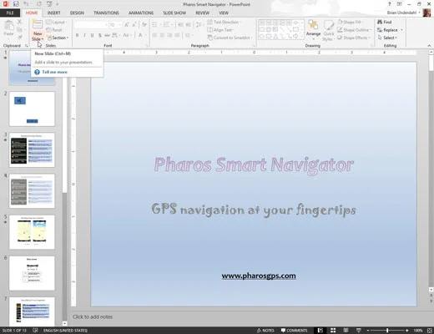The width and height of the screenshot is (434, 334).
Task: Toggle text Shadow formatting
Action: 99,35
